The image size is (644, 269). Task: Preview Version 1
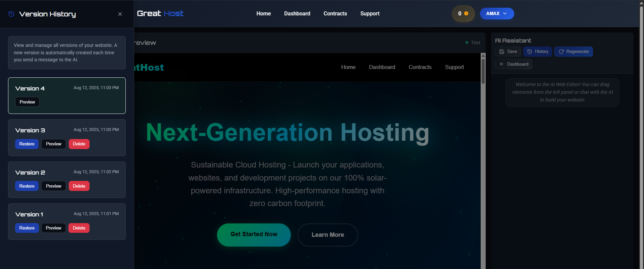(54, 228)
